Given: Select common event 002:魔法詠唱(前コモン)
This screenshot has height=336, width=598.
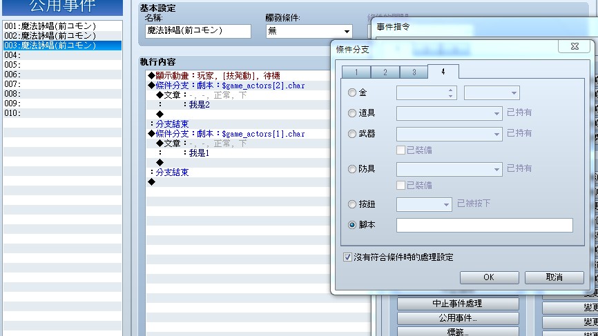Looking at the screenshot, I should [x=63, y=36].
